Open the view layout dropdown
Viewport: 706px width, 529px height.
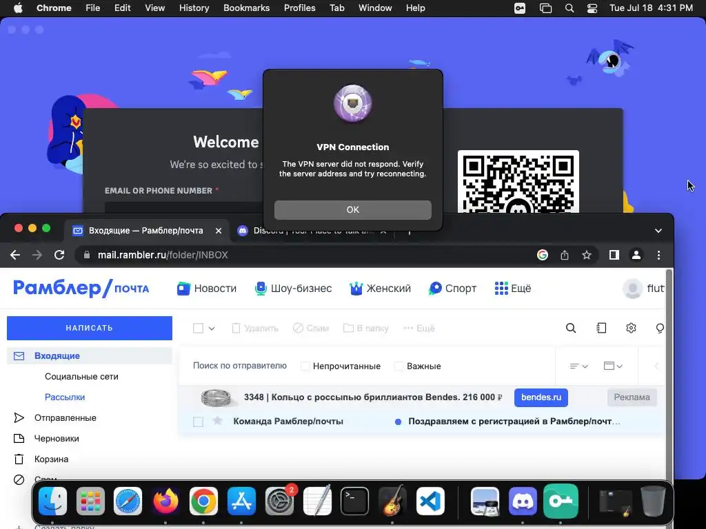613,366
